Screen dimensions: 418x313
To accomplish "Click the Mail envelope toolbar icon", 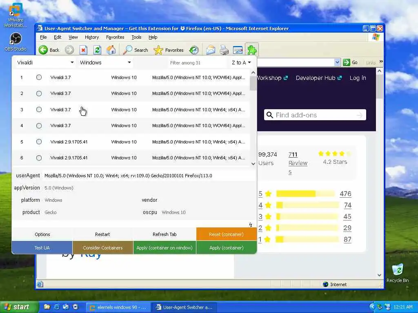I will (x=210, y=50).
